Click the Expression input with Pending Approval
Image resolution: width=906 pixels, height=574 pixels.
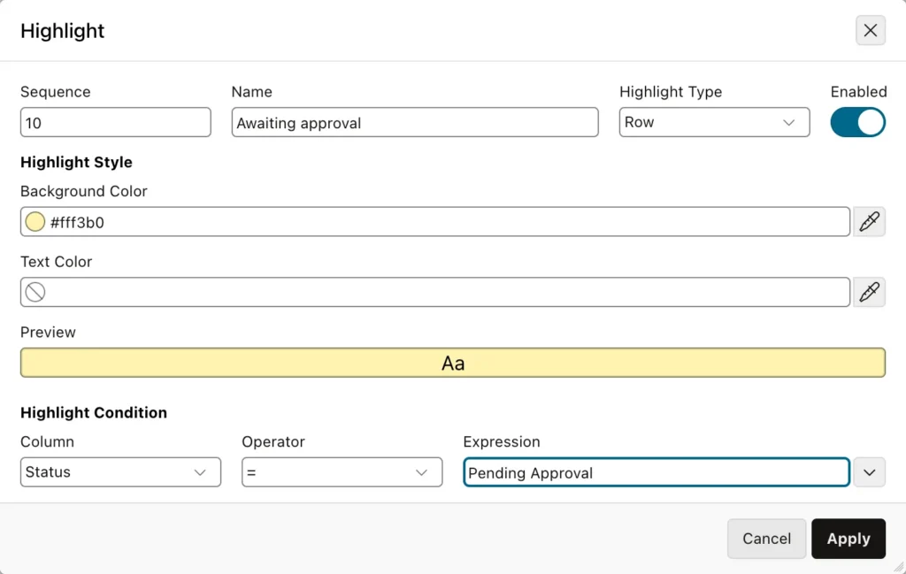pos(656,472)
